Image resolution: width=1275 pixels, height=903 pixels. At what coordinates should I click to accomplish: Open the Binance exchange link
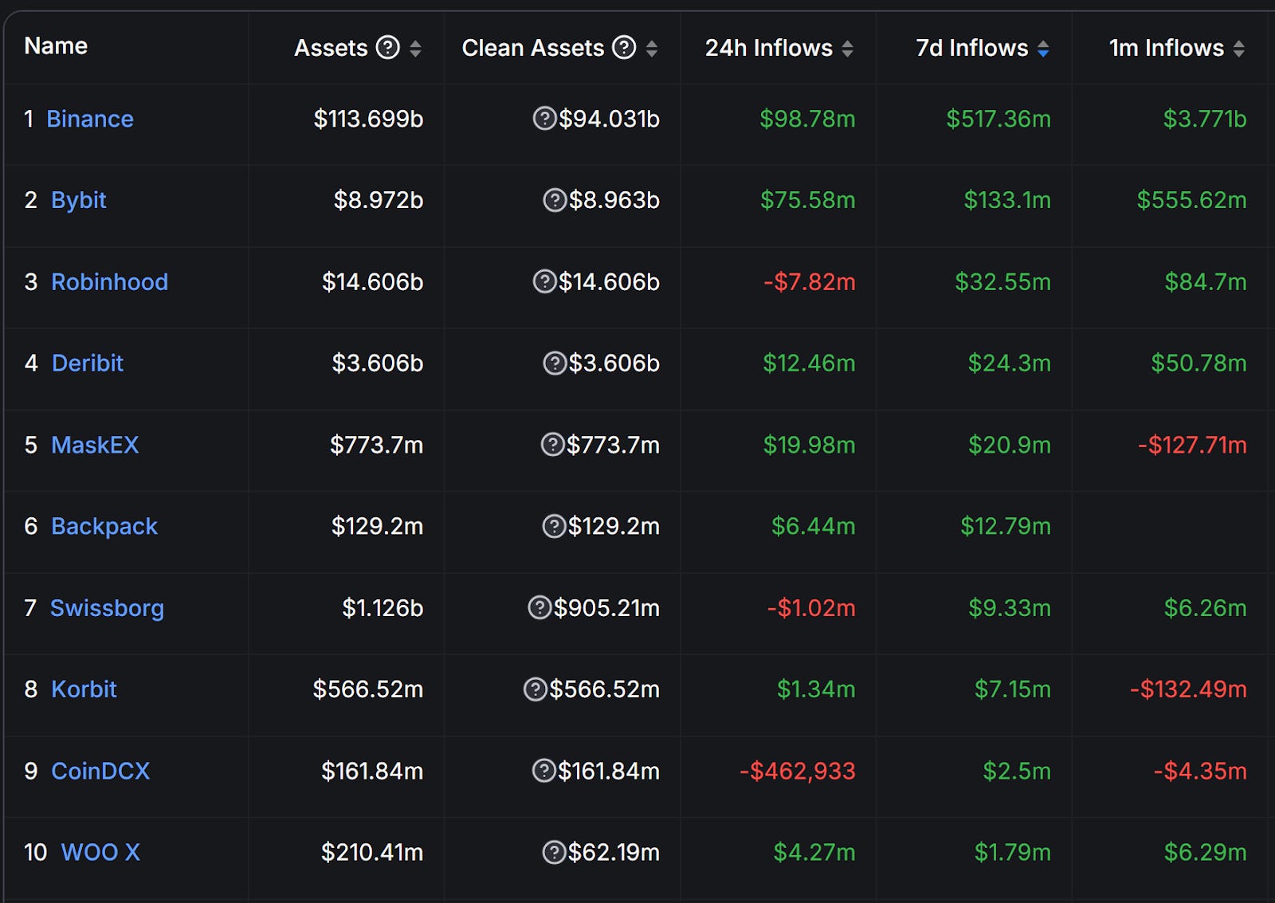tap(90, 119)
